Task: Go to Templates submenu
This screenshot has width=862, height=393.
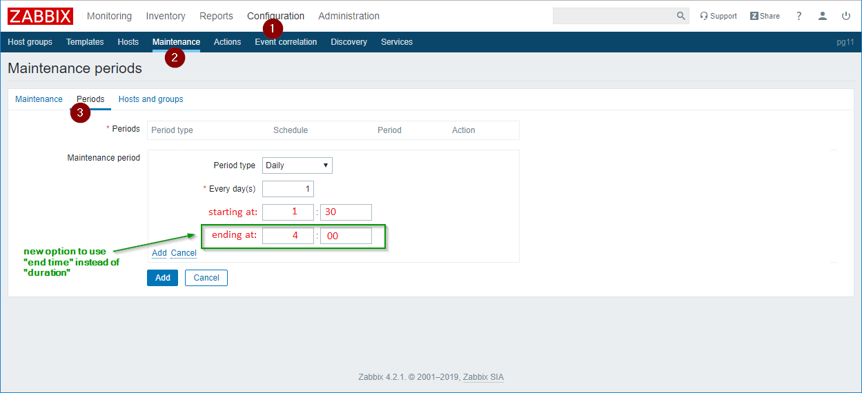Action: [85, 42]
